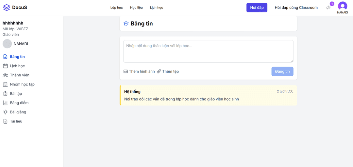Choose Thêm hình ảnh to attach image
The width and height of the screenshot is (353, 167).
point(139,71)
